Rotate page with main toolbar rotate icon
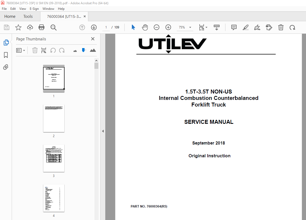Image resolution: width=306 pixels, height=220 pixels. pos(292,28)
